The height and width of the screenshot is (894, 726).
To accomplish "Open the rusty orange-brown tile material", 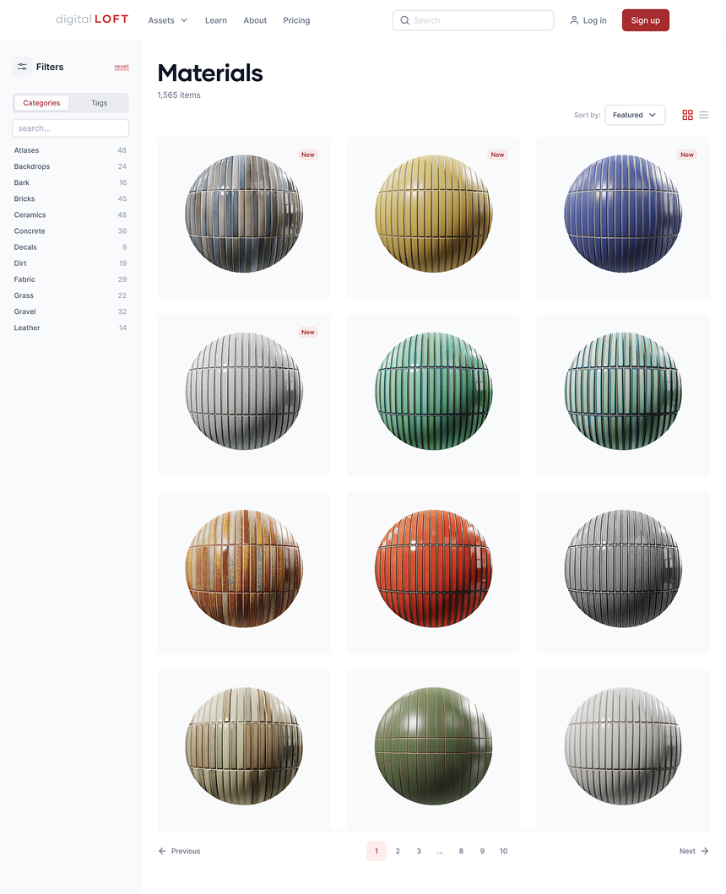I will (244, 572).
